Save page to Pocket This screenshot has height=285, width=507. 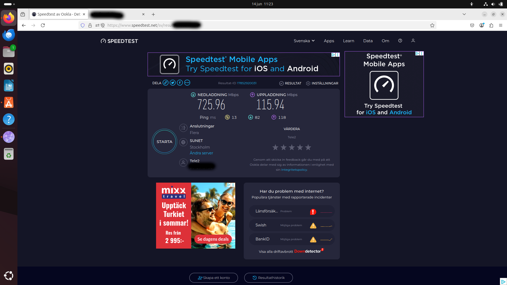[472, 25]
